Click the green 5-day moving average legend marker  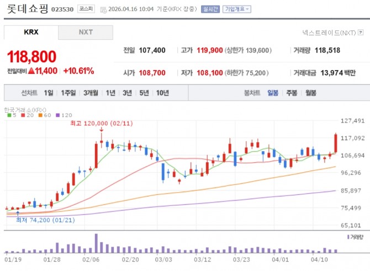(6, 115)
